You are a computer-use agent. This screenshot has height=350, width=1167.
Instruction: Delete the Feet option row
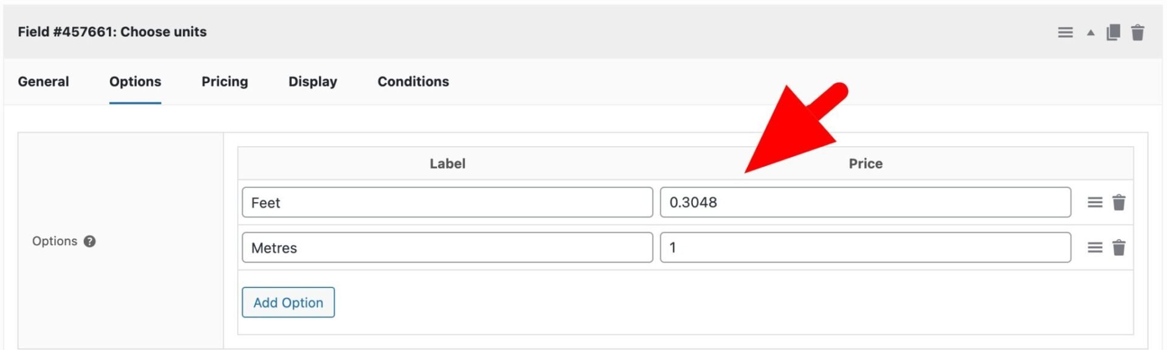[x=1120, y=203]
